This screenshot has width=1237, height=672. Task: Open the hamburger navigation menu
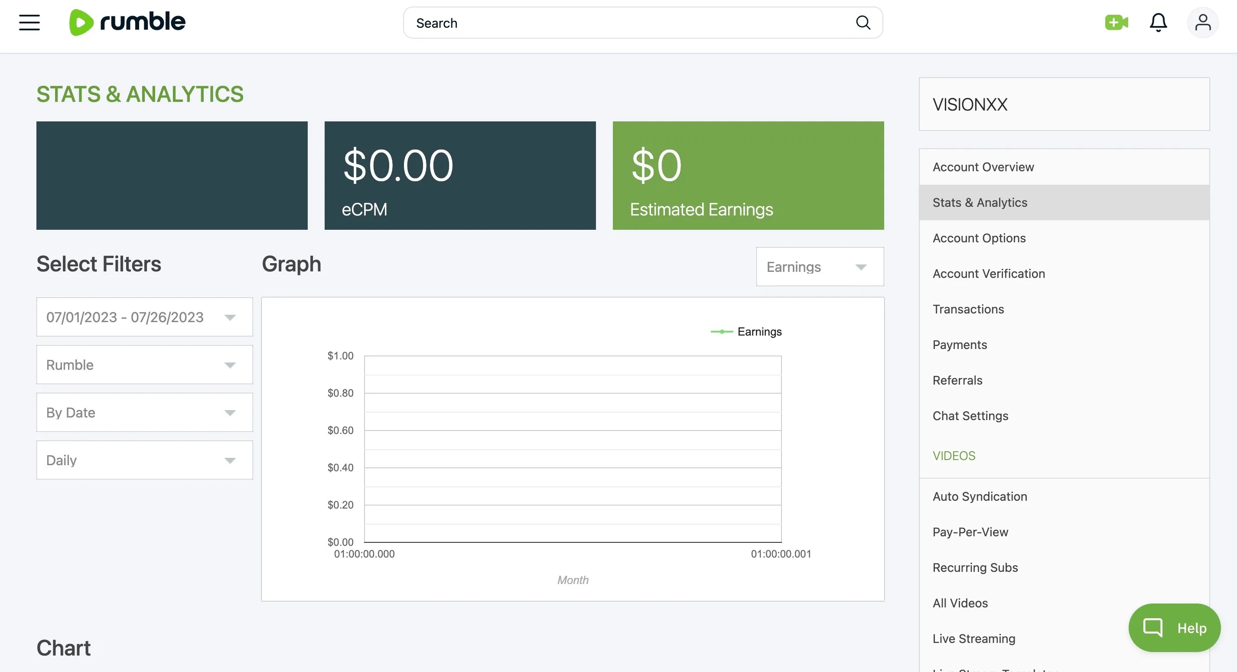(29, 23)
